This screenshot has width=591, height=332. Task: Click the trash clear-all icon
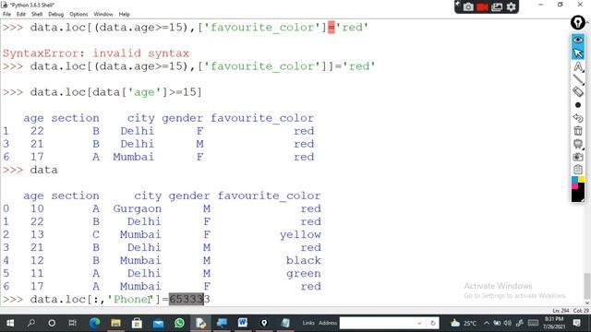578,131
